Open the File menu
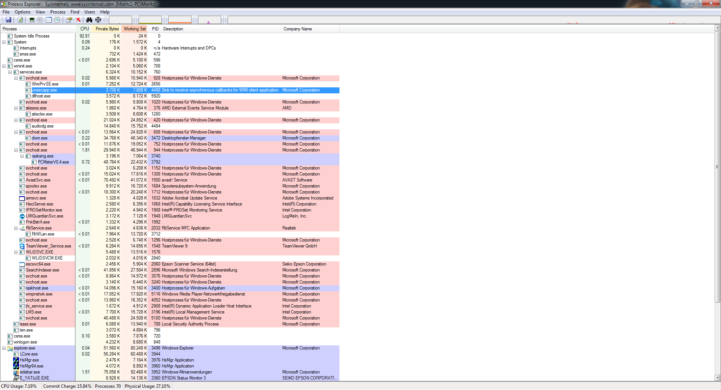This screenshot has height=390, width=721. pos(6,12)
